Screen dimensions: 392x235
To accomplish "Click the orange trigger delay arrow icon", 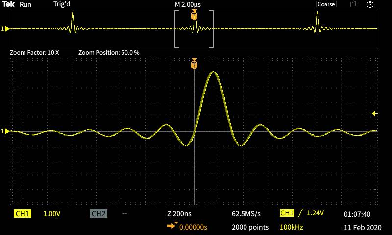I will [172, 226].
